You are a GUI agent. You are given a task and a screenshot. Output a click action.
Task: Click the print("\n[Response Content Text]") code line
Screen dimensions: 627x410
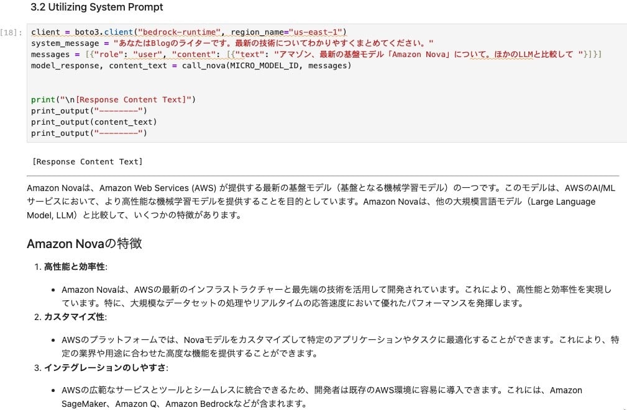pos(114,99)
